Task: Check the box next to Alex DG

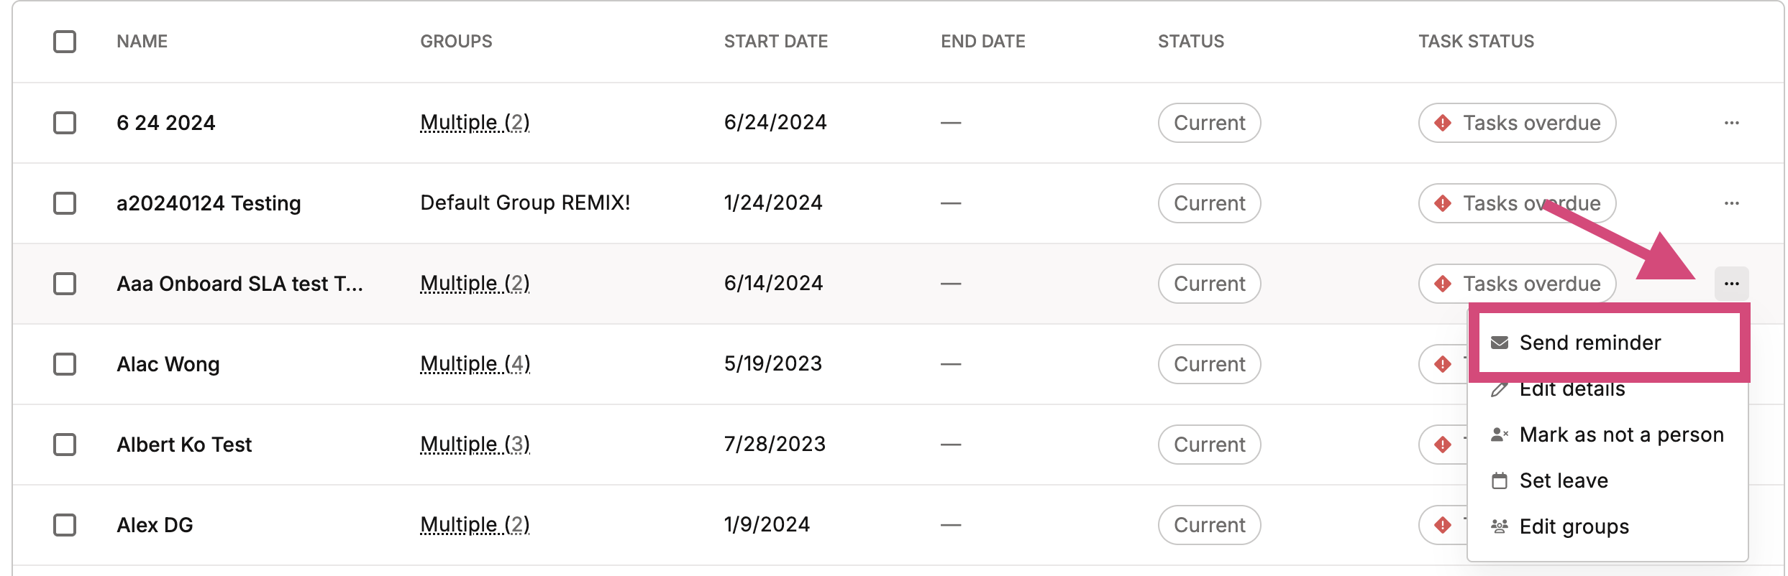Action: [65, 525]
